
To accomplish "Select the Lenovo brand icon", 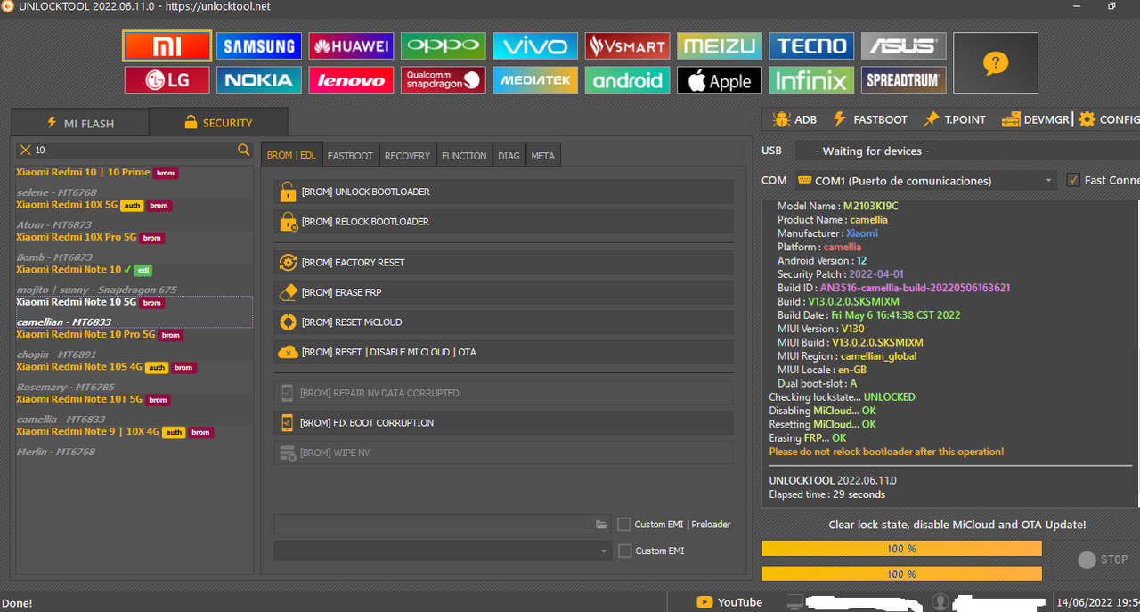I will point(351,80).
